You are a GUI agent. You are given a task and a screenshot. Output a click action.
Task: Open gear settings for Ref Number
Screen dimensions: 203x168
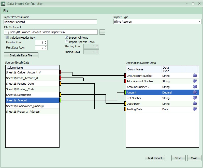click(195, 98)
